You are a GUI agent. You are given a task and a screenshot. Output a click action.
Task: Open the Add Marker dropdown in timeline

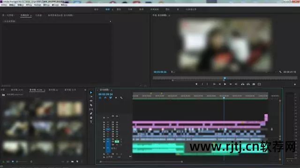click(116, 98)
